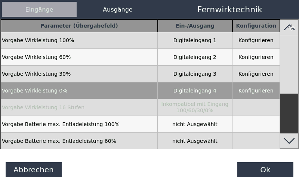
Task: Change the Digitaleingang 2 assignment
Action: click(x=195, y=57)
